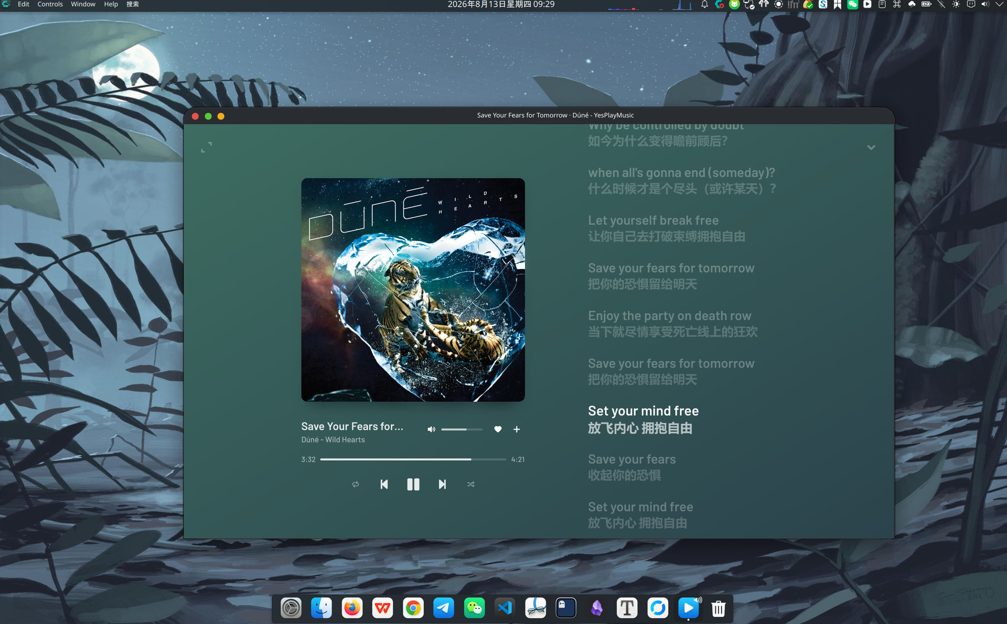Open the system volume menu bar icon
This screenshot has height=624, width=1007.
(x=985, y=4)
